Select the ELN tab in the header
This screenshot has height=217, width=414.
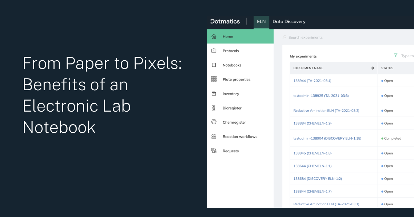(261, 22)
